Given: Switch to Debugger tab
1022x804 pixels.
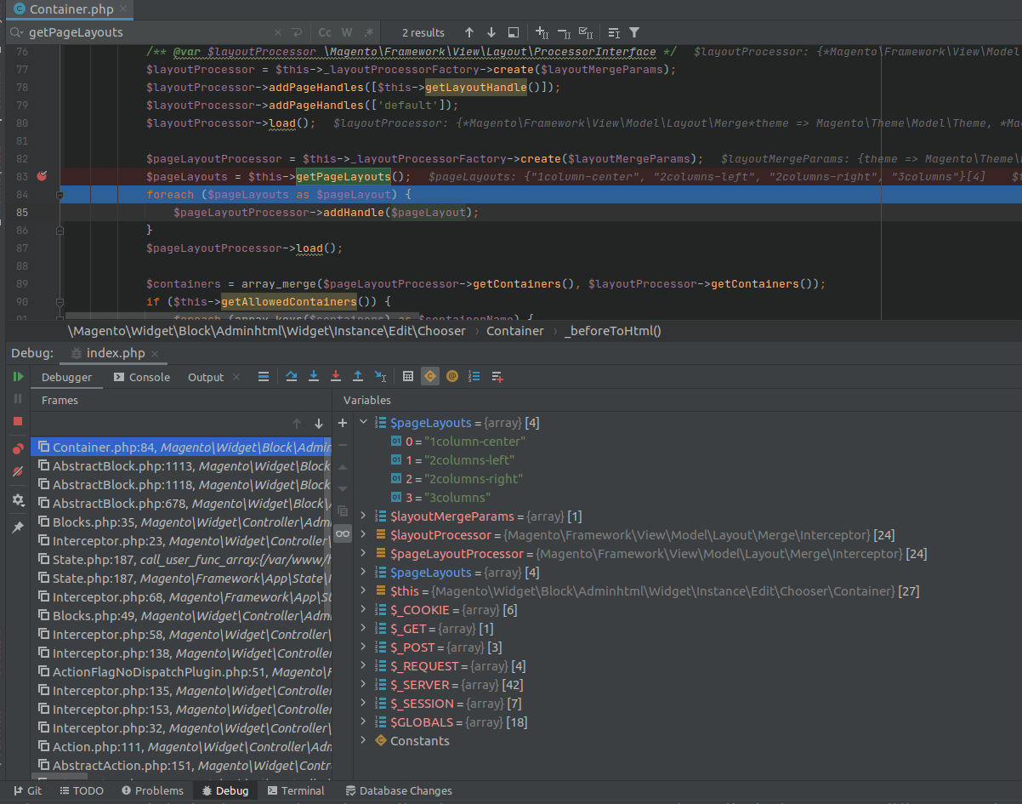Looking at the screenshot, I should tap(66, 377).
